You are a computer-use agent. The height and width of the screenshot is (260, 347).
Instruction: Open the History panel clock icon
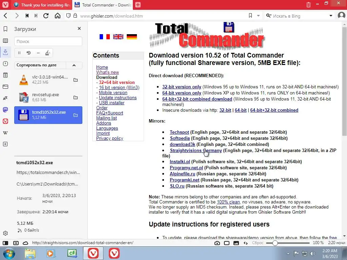[5, 64]
